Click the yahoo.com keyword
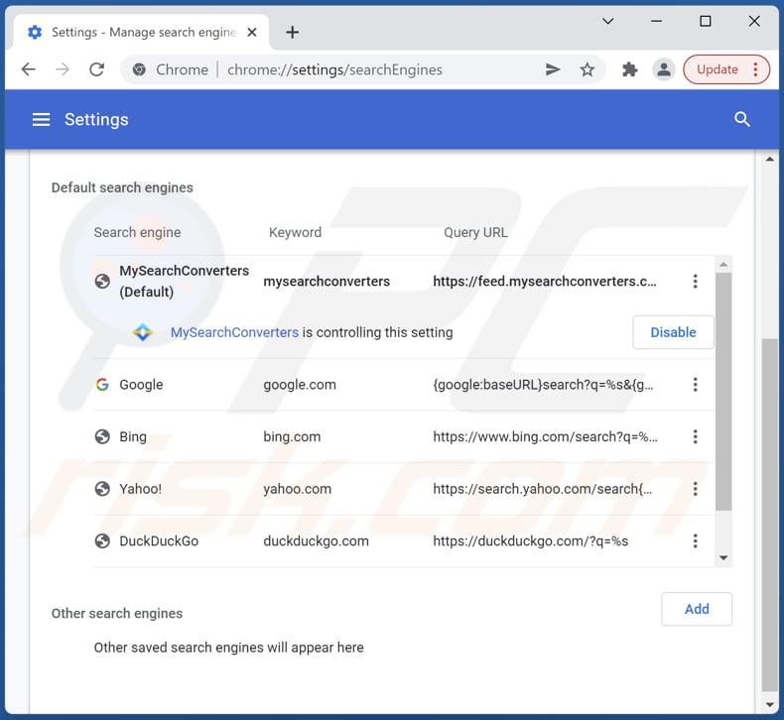The width and height of the screenshot is (784, 720). (x=297, y=489)
